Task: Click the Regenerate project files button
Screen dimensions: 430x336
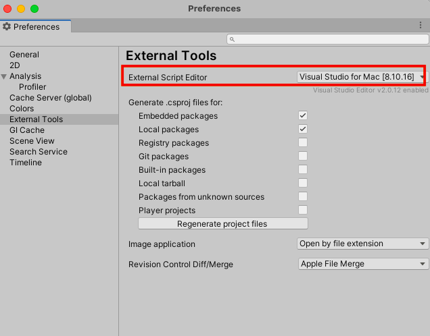Action: pyautogui.click(x=222, y=224)
